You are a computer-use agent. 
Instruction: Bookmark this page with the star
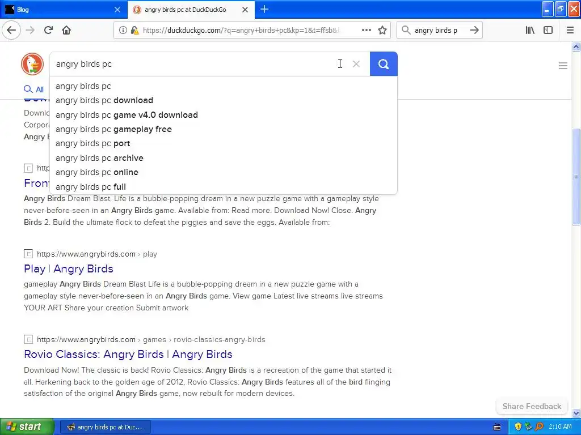(382, 31)
